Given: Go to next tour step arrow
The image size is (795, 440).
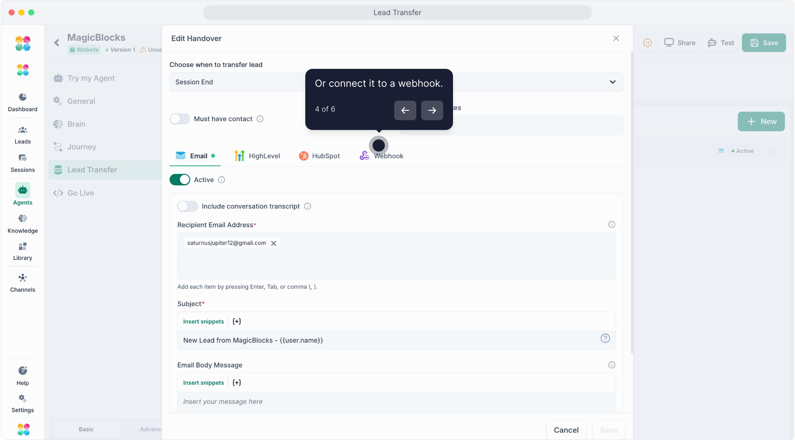Looking at the screenshot, I should pos(432,110).
